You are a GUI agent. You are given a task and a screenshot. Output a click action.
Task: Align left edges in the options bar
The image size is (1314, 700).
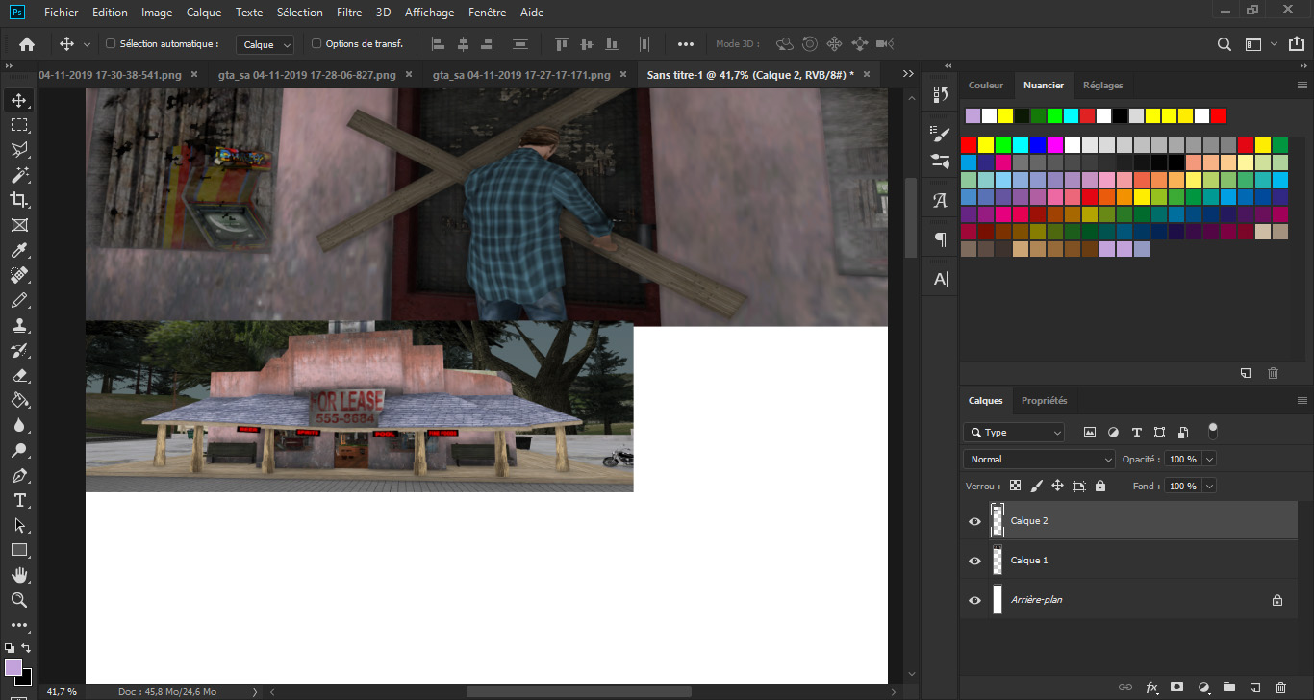click(438, 44)
